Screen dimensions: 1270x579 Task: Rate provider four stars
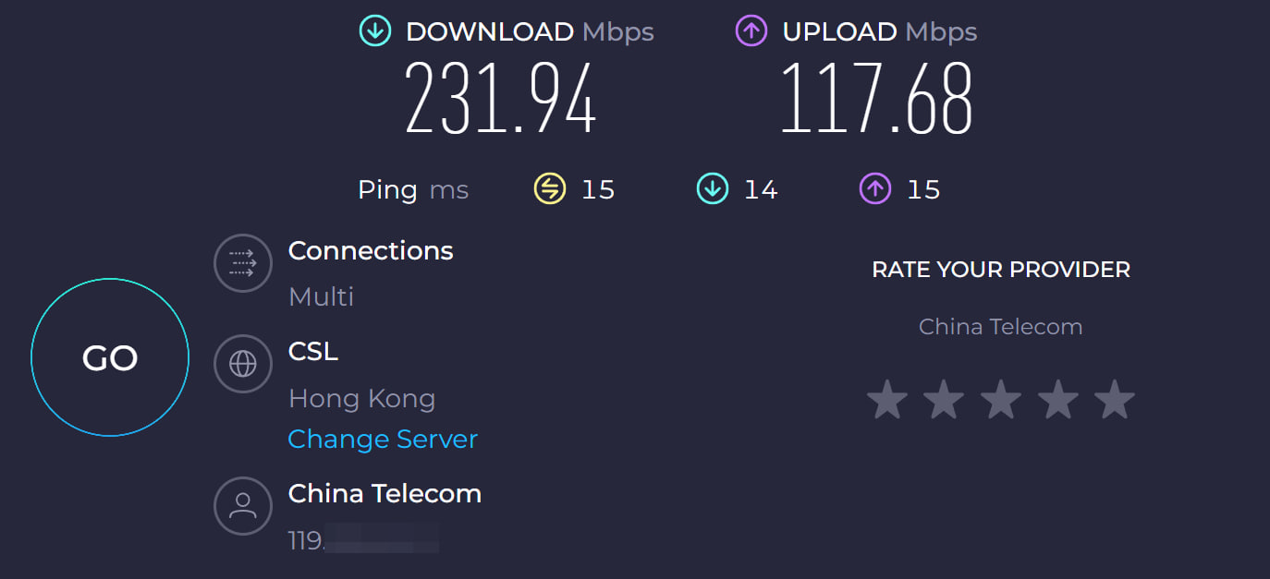[x=1057, y=401]
